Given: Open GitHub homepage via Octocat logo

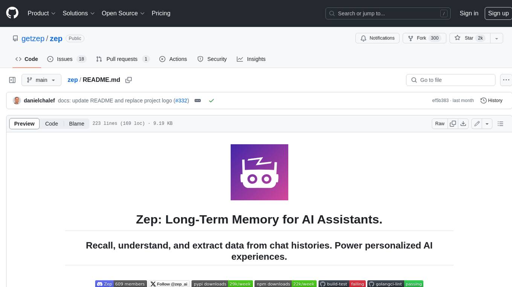Looking at the screenshot, I should 12,13.
